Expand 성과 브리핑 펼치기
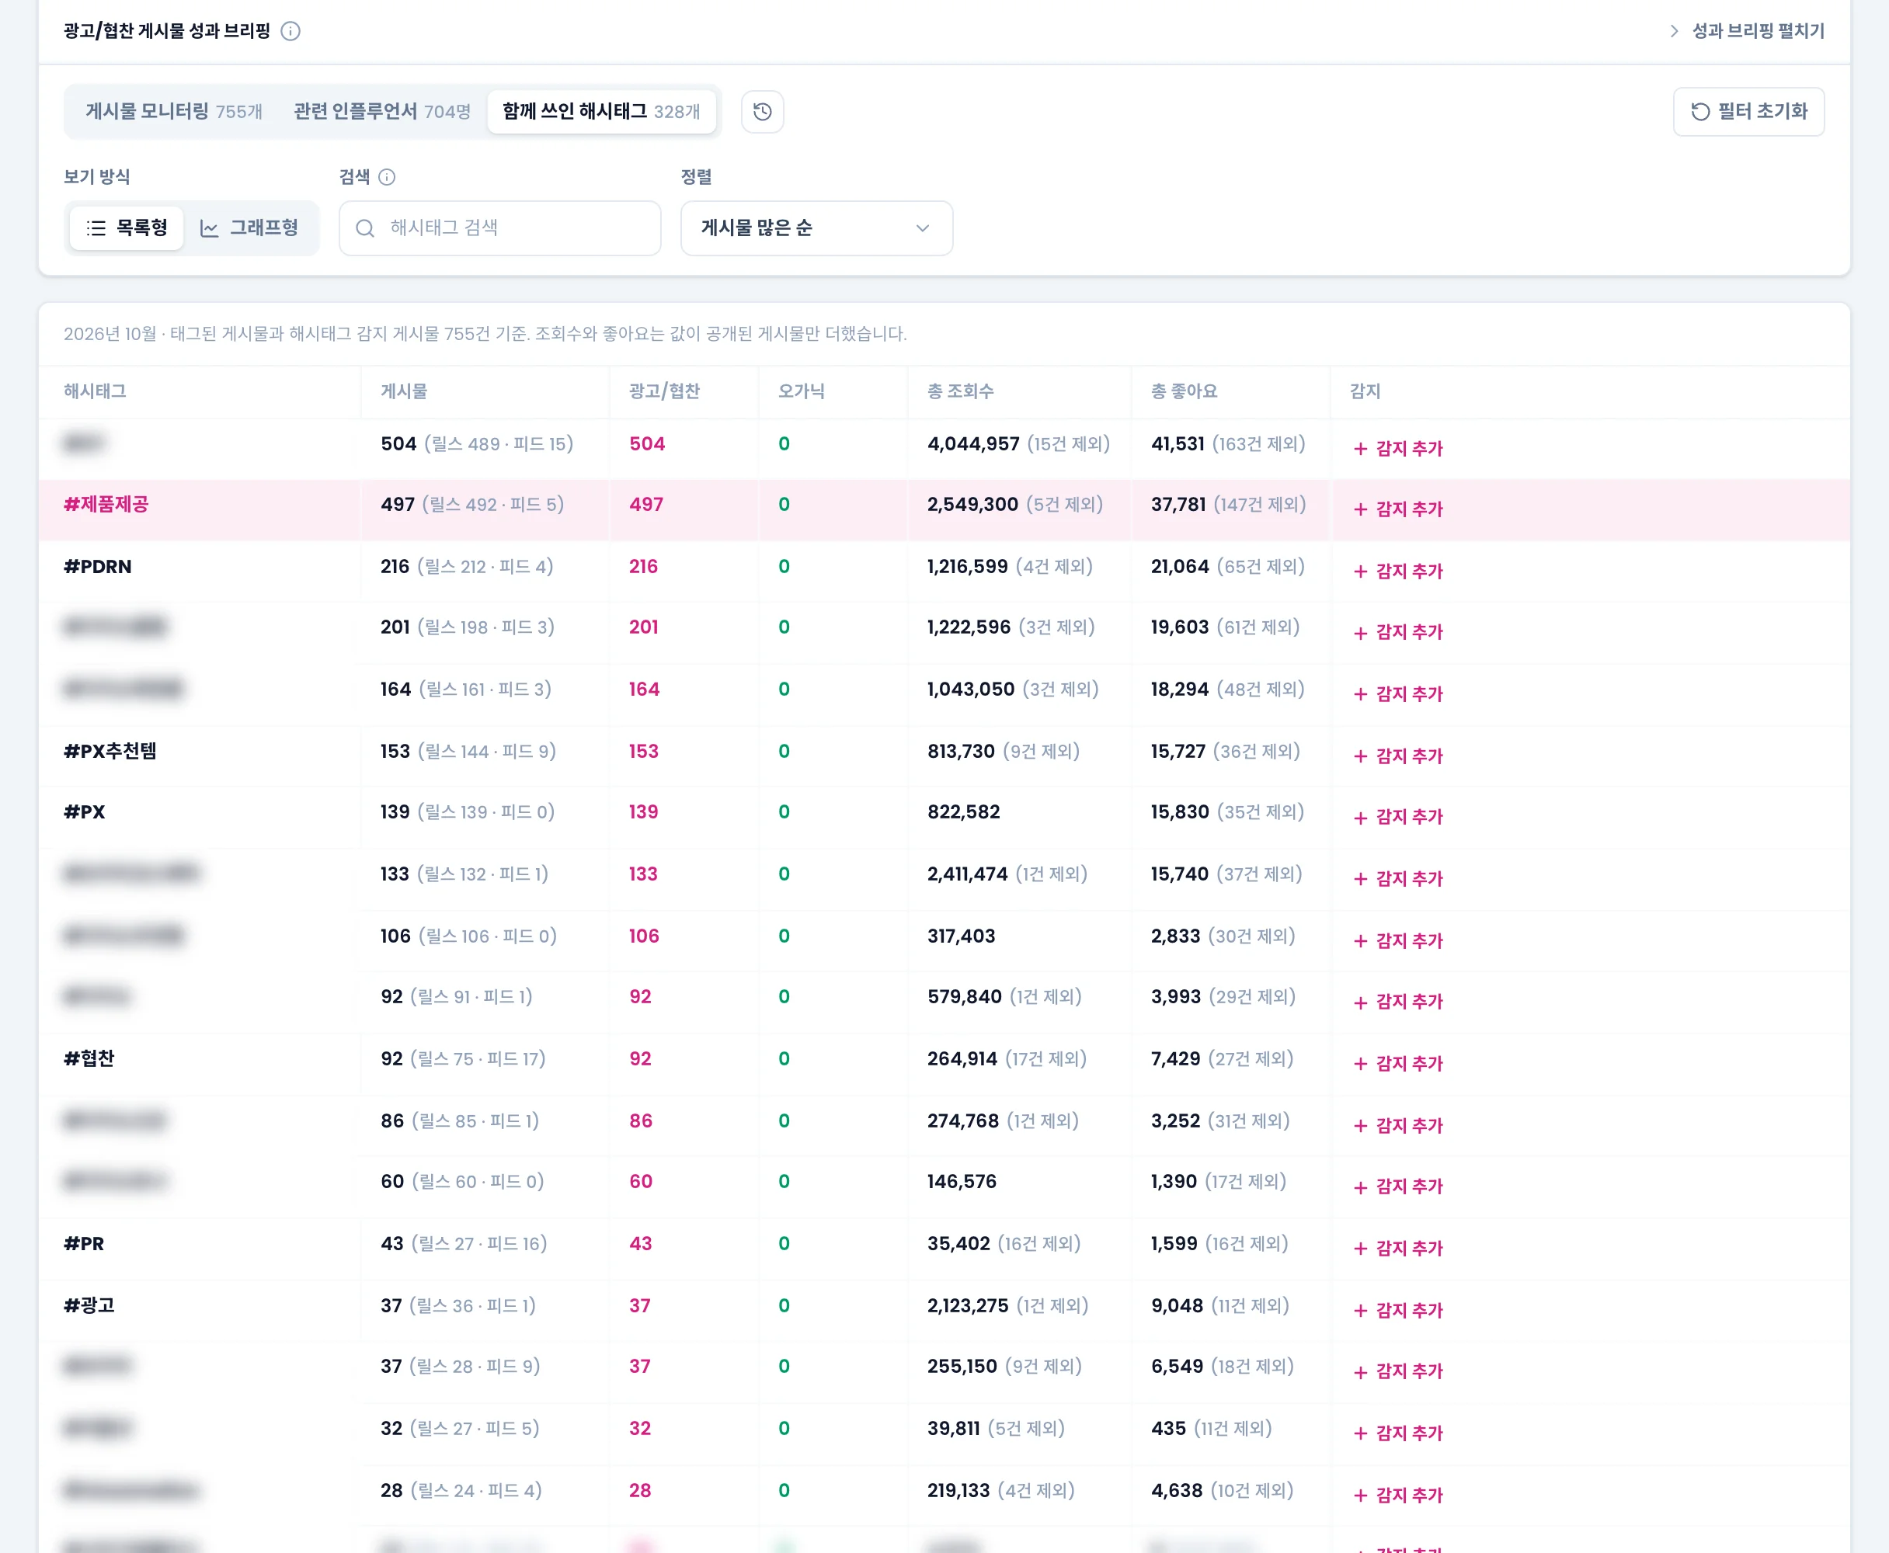The width and height of the screenshot is (1889, 1553). [1747, 31]
